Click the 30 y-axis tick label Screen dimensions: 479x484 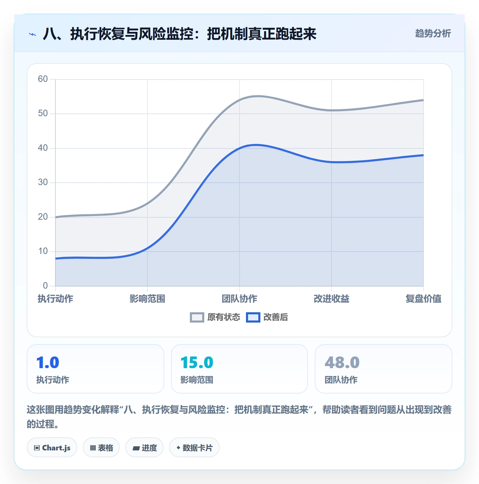coord(43,182)
